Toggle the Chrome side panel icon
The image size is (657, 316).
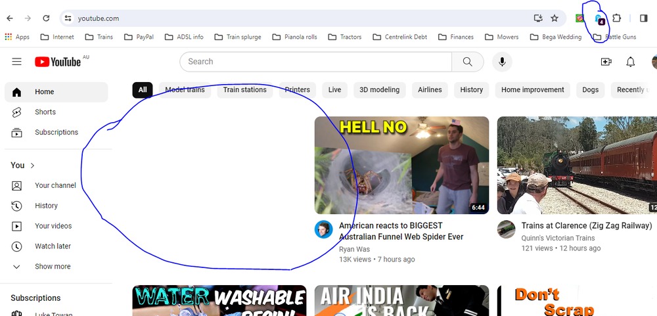coord(644,18)
